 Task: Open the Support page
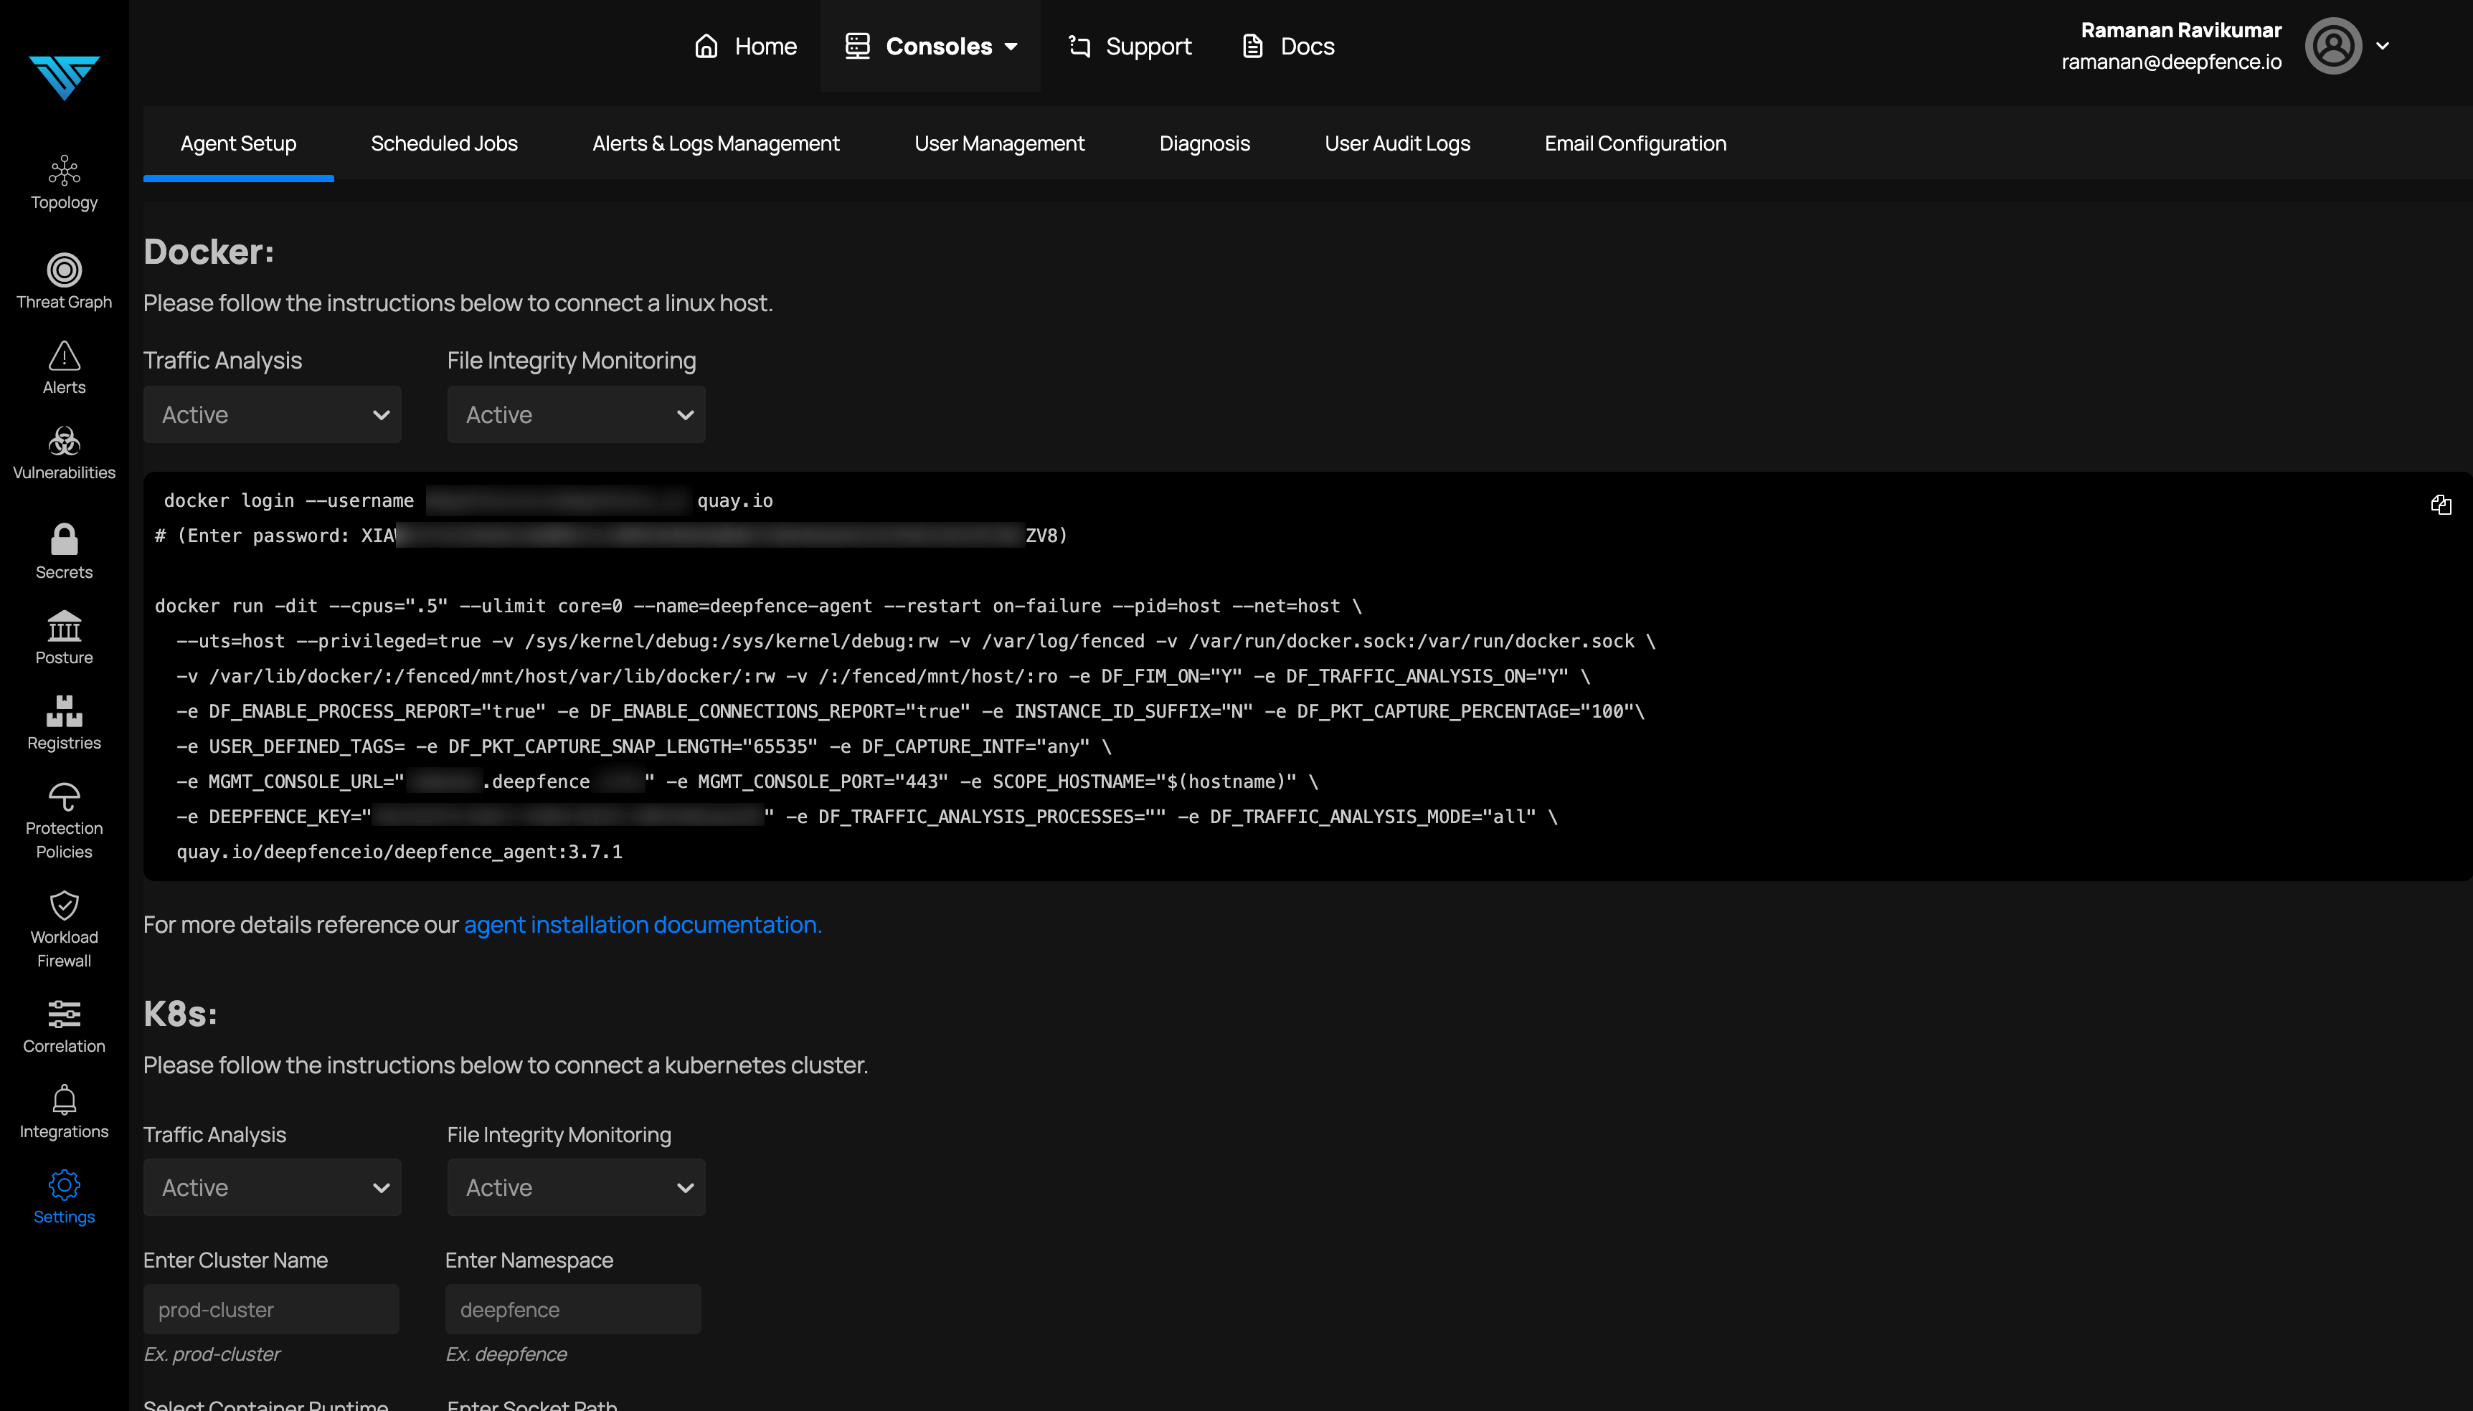[x=1130, y=46]
